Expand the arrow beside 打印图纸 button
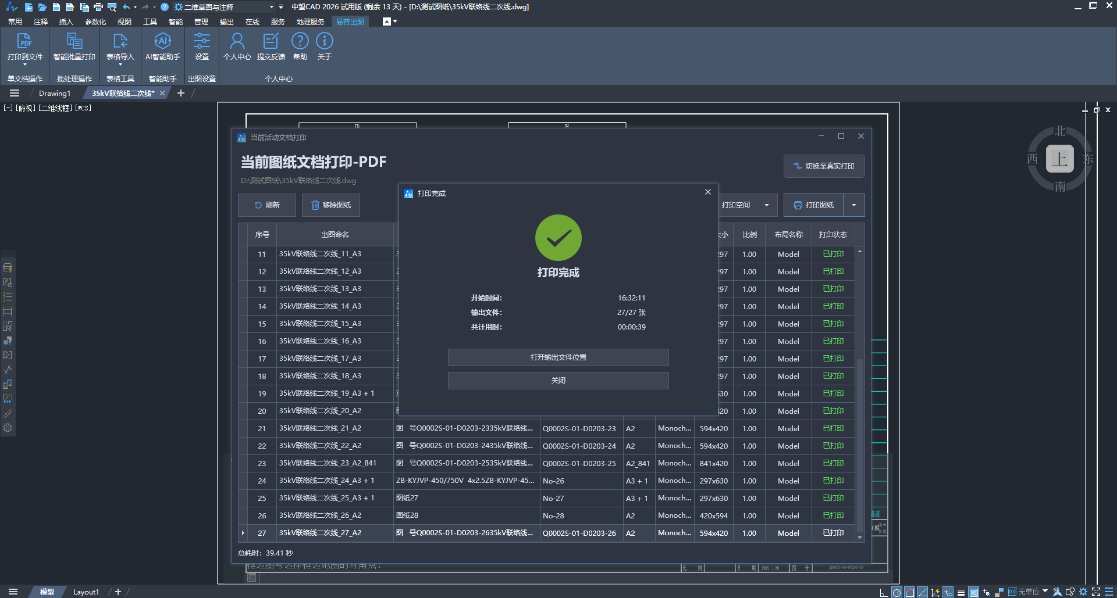The image size is (1117, 598). (853, 205)
